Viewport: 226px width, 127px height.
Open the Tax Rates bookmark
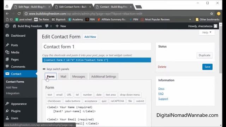tap(42, 19)
